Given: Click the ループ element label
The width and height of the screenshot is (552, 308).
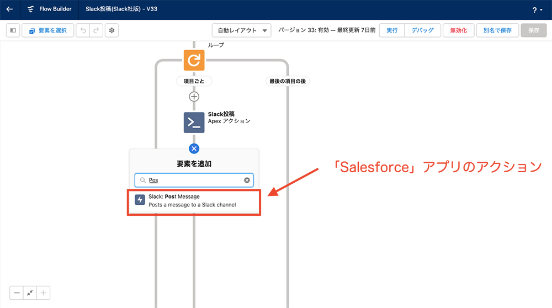Looking at the screenshot, I should click(216, 45).
